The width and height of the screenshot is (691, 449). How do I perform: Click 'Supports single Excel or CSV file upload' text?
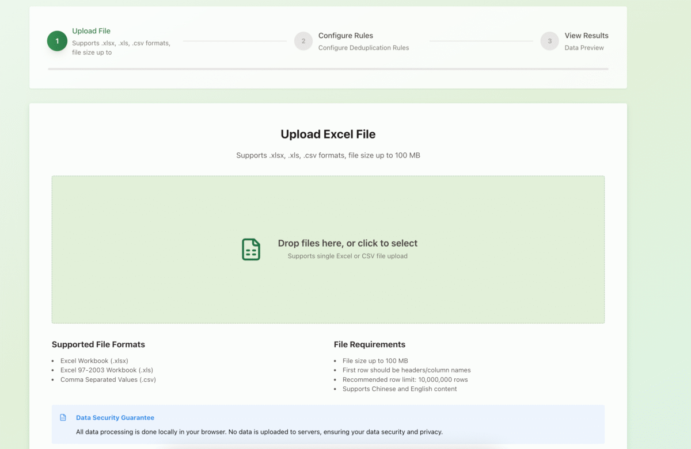(348, 256)
